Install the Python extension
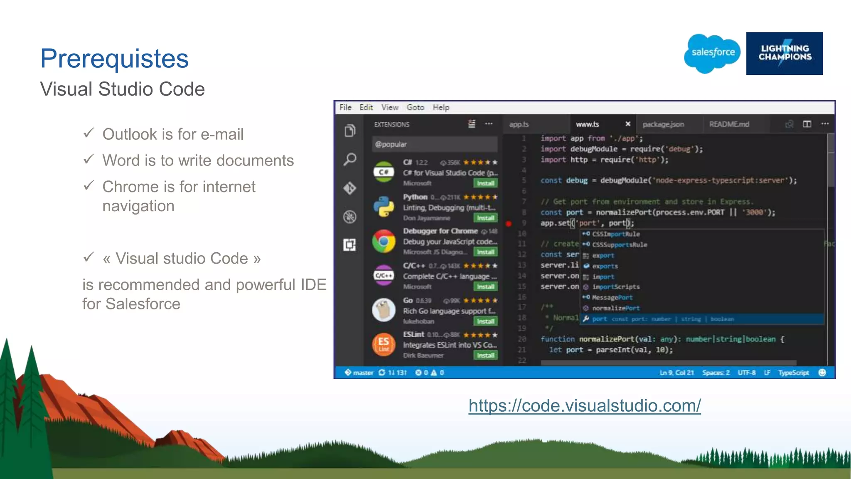Screen dimensions: 851x479 click(485, 218)
